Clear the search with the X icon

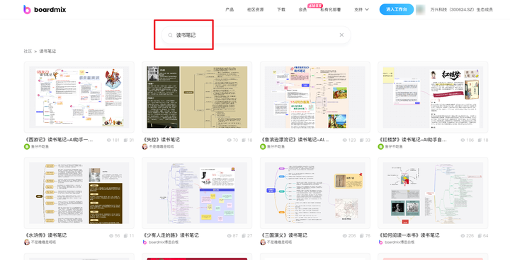(x=341, y=35)
